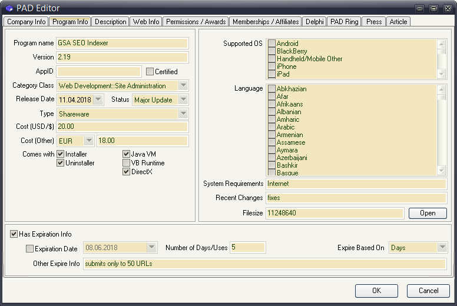Focus the empty AppID field
Screen dimensions: 457x306
coord(99,71)
